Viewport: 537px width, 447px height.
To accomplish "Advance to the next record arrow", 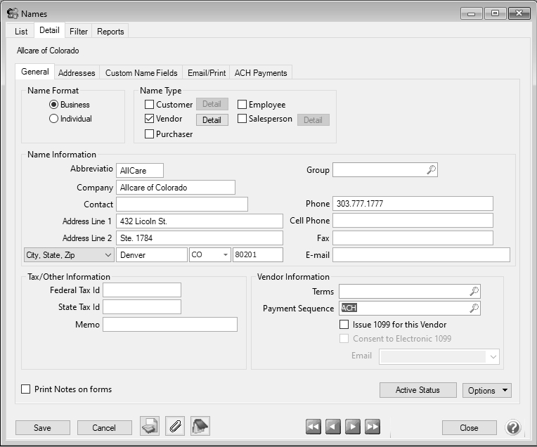I will (x=353, y=427).
